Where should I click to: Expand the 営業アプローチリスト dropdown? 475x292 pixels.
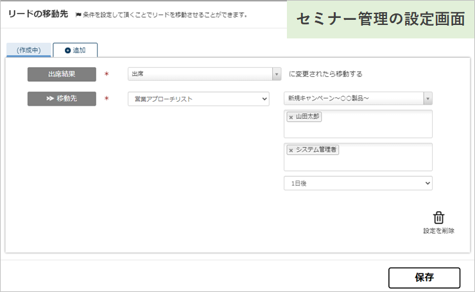click(198, 99)
